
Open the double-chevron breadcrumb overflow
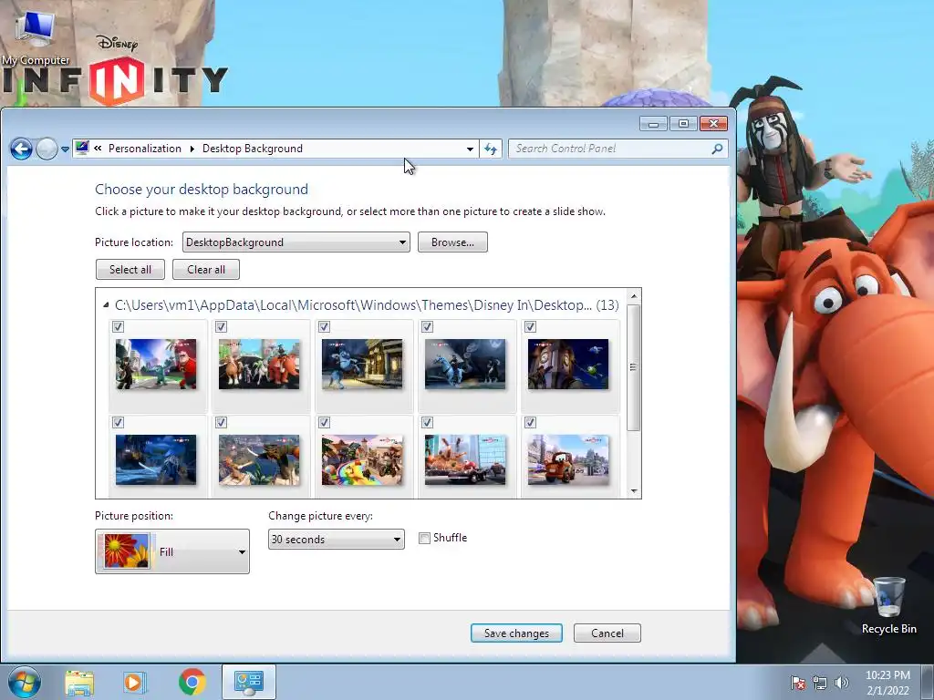(x=98, y=149)
